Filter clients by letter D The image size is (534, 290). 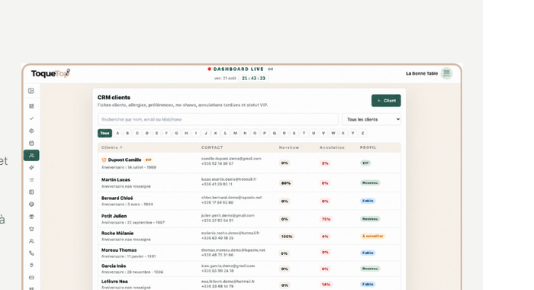[147, 134]
